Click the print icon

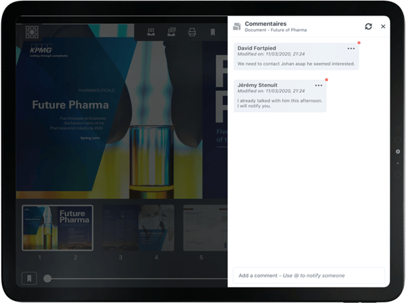pos(192,32)
